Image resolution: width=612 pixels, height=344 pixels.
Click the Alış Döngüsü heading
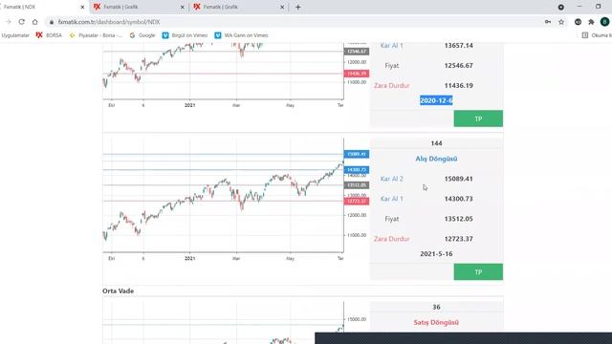coord(436,159)
